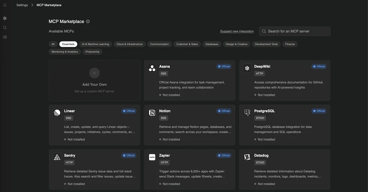Filter by Cloud & Infrastructure
368x192 pixels.
(130, 44)
